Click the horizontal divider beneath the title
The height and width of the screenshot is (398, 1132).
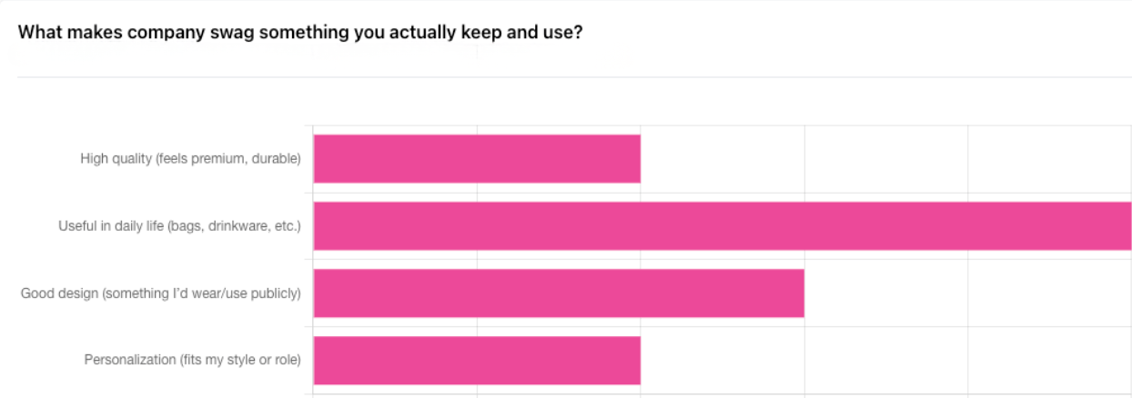[574, 77]
